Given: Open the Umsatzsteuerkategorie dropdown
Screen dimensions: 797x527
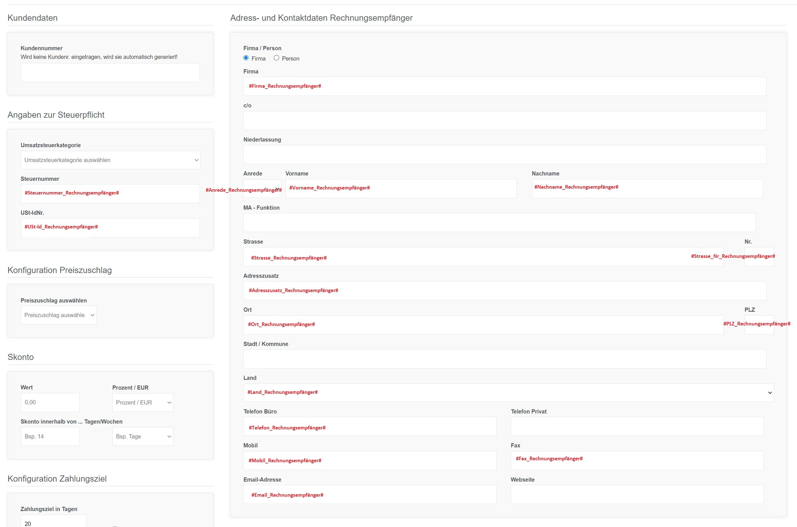Looking at the screenshot, I should coord(110,160).
